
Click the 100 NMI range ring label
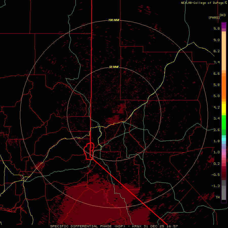click(114, 20)
